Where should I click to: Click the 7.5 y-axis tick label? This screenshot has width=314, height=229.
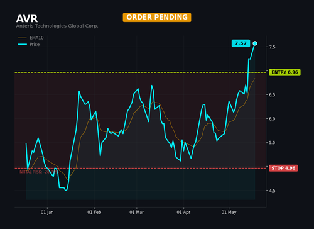[272, 47]
